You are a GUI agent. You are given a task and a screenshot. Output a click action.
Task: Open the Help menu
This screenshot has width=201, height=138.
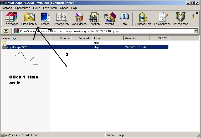(74, 8)
